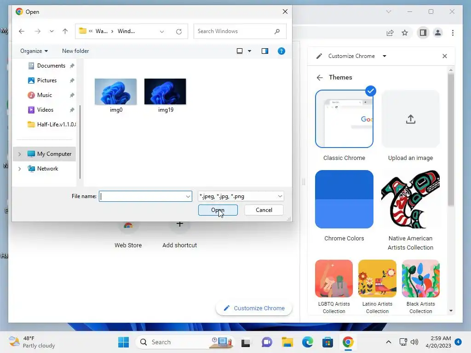The width and height of the screenshot is (471, 353).
Task: Select the Classic Chrome theme
Action: [344, 119]
